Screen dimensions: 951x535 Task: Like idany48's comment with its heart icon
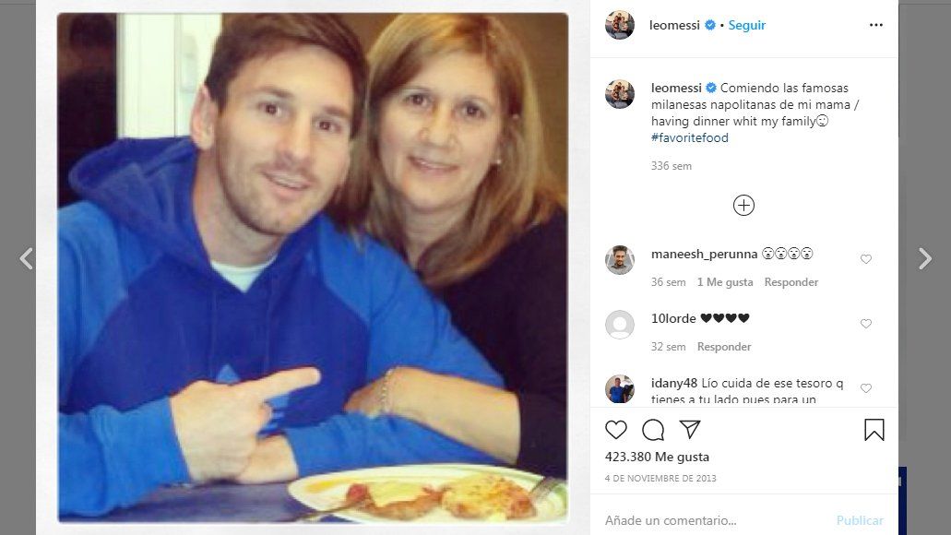(x=865, y=388)
